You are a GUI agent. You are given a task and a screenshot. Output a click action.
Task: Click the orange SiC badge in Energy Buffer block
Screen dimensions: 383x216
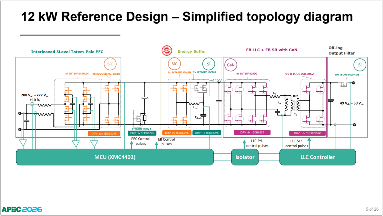tap(174, 64)
